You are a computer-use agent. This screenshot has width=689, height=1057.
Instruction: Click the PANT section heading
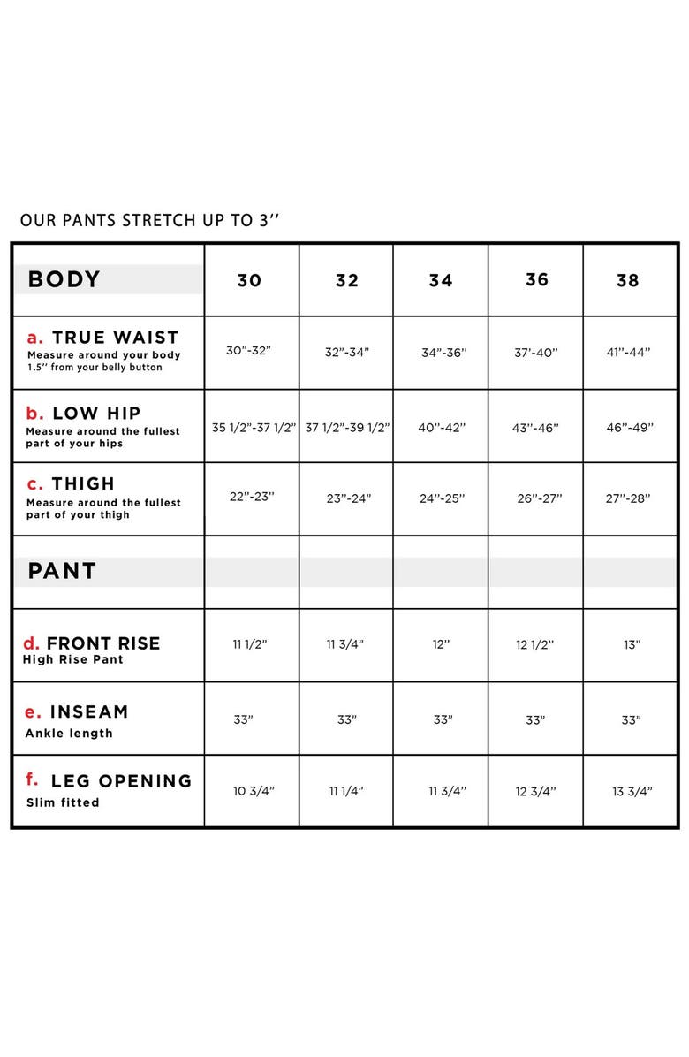pos(62,571)
